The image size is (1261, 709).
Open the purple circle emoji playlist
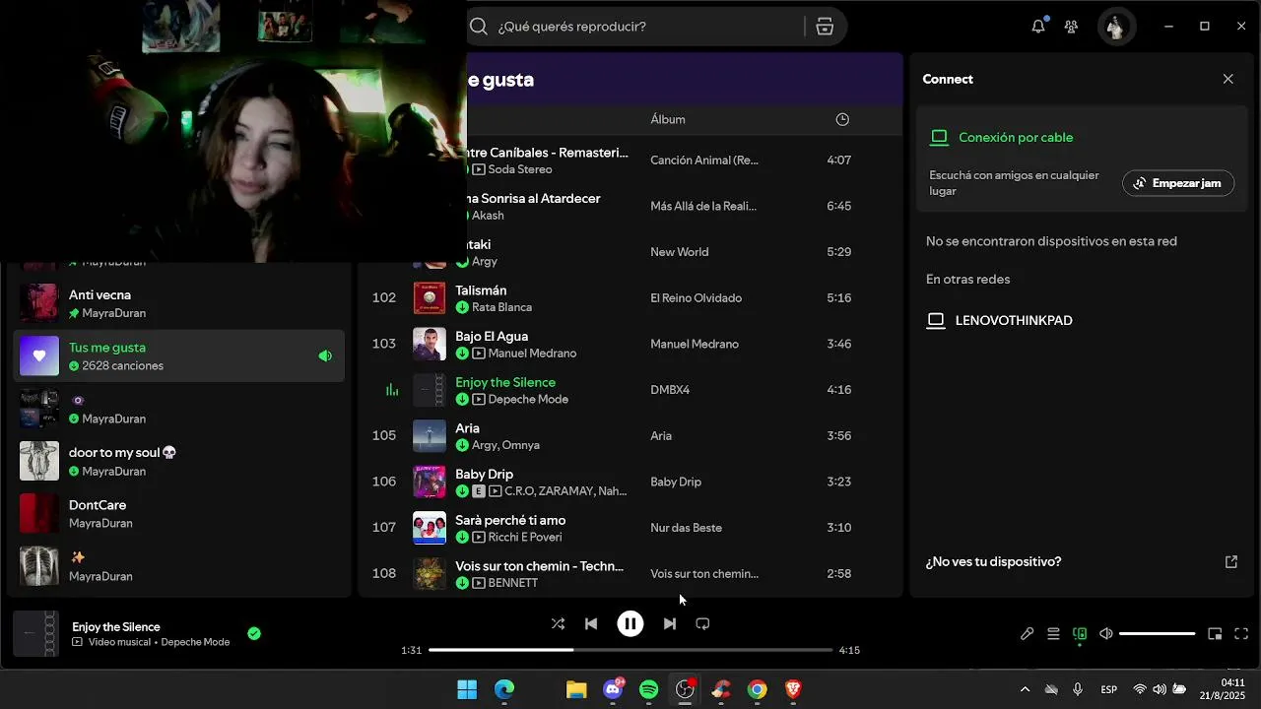(x=179, y=409)
